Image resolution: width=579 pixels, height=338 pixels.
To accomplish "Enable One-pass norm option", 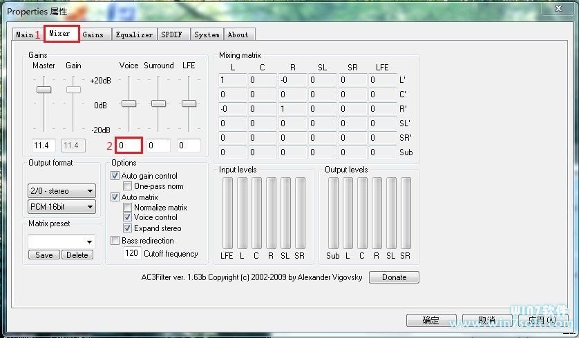I will pos(128,186).
